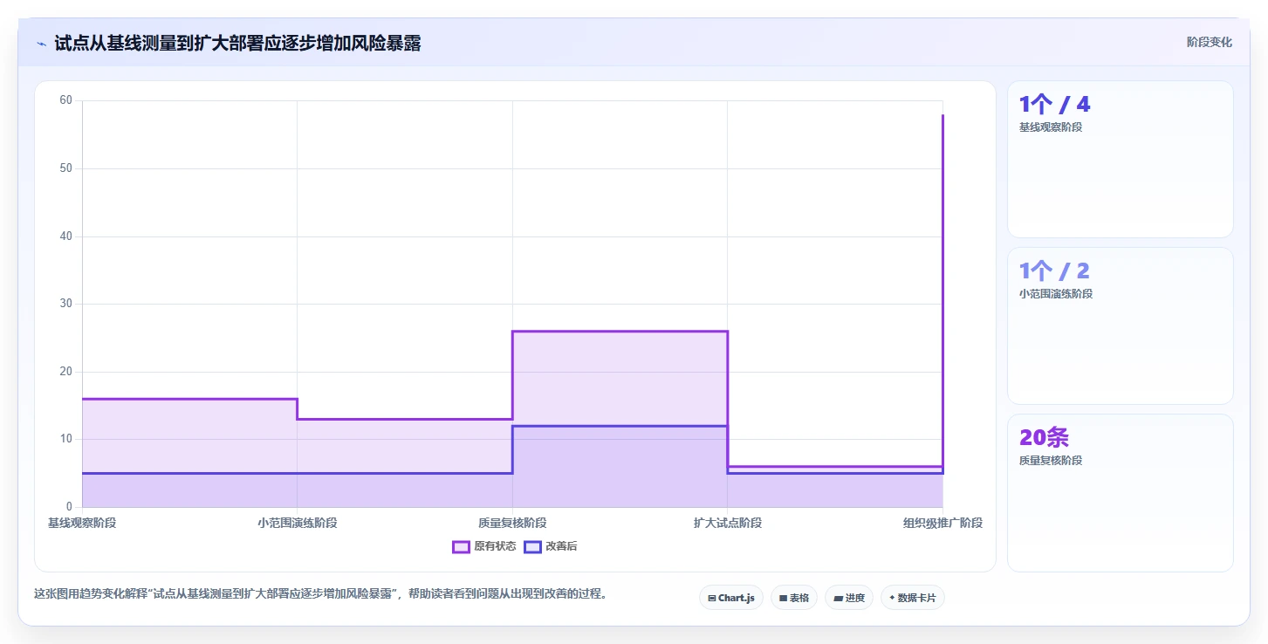Screen dimensions: 1268x644
Task: Click the 质量复核阶段 x-axis label
Action: tap(512, 523)
